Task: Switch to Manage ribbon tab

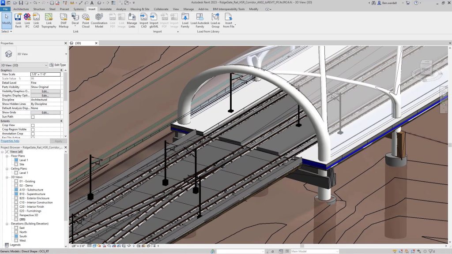Action: 188,9
